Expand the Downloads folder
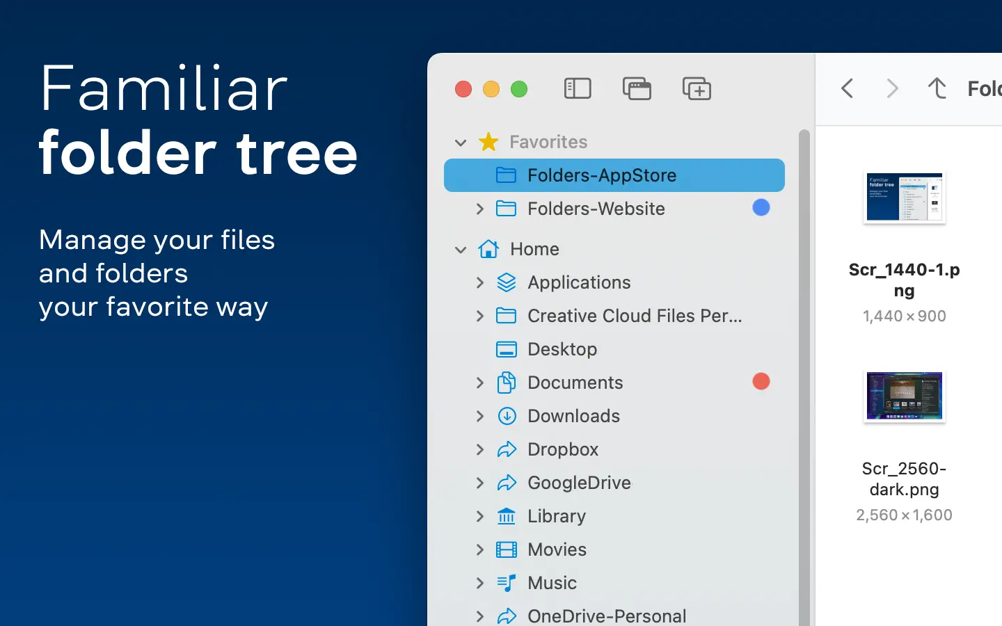This screenshot has height=626, width=1002. point(479,416)
